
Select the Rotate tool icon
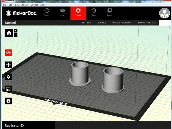[8, 77]
